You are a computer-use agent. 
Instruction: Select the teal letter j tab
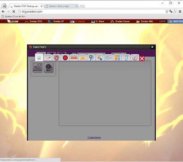[126, 58]
